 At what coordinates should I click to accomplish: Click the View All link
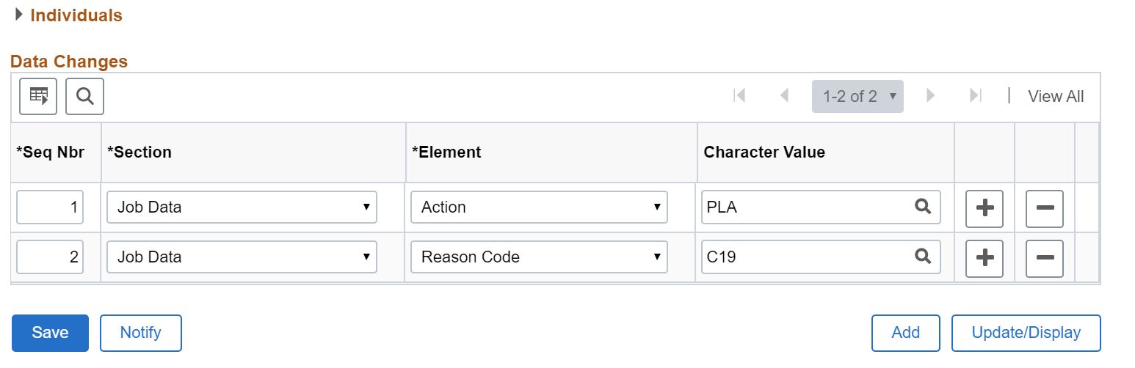1055,96
